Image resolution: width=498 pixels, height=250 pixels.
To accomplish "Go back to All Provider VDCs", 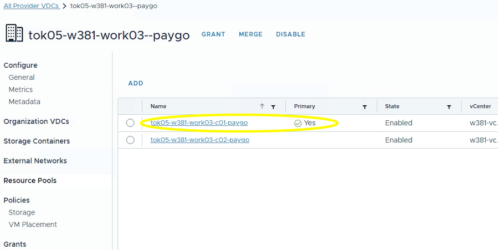I will click(x=31, y=6).
